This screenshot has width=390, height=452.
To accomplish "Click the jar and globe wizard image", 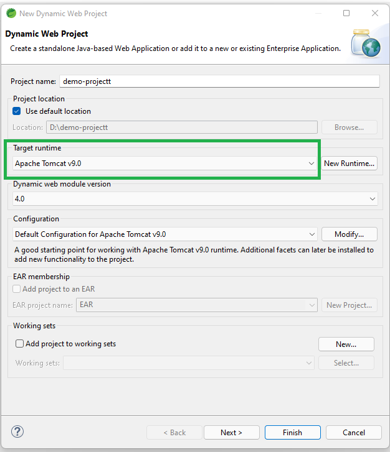I will pyautogui.click(x=366, y=43).
